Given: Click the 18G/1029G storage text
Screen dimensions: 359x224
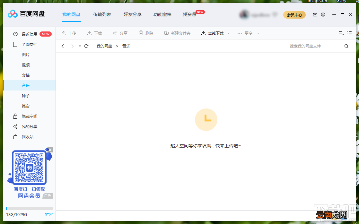Looking at the screenshot, I should pos(16,215).
